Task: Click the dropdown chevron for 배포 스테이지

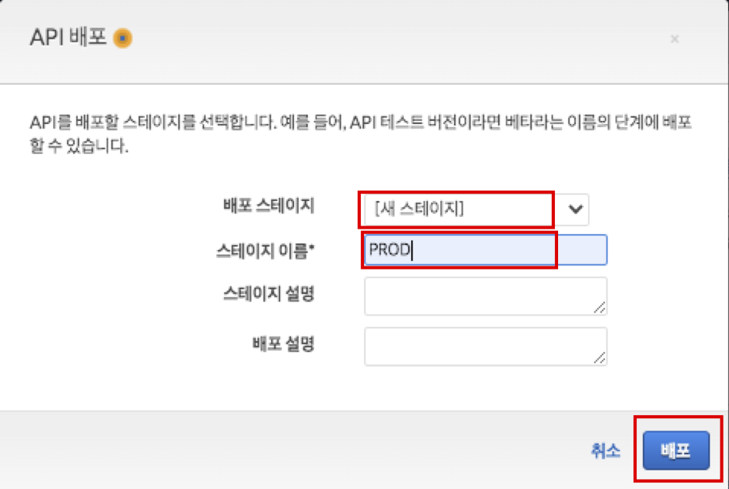Action: pos(576,209)
